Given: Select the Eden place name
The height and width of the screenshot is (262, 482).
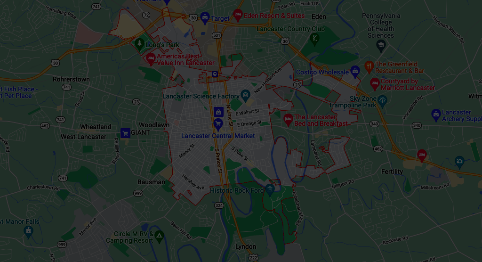Looking at the screenshot, I should coord(319,16).
